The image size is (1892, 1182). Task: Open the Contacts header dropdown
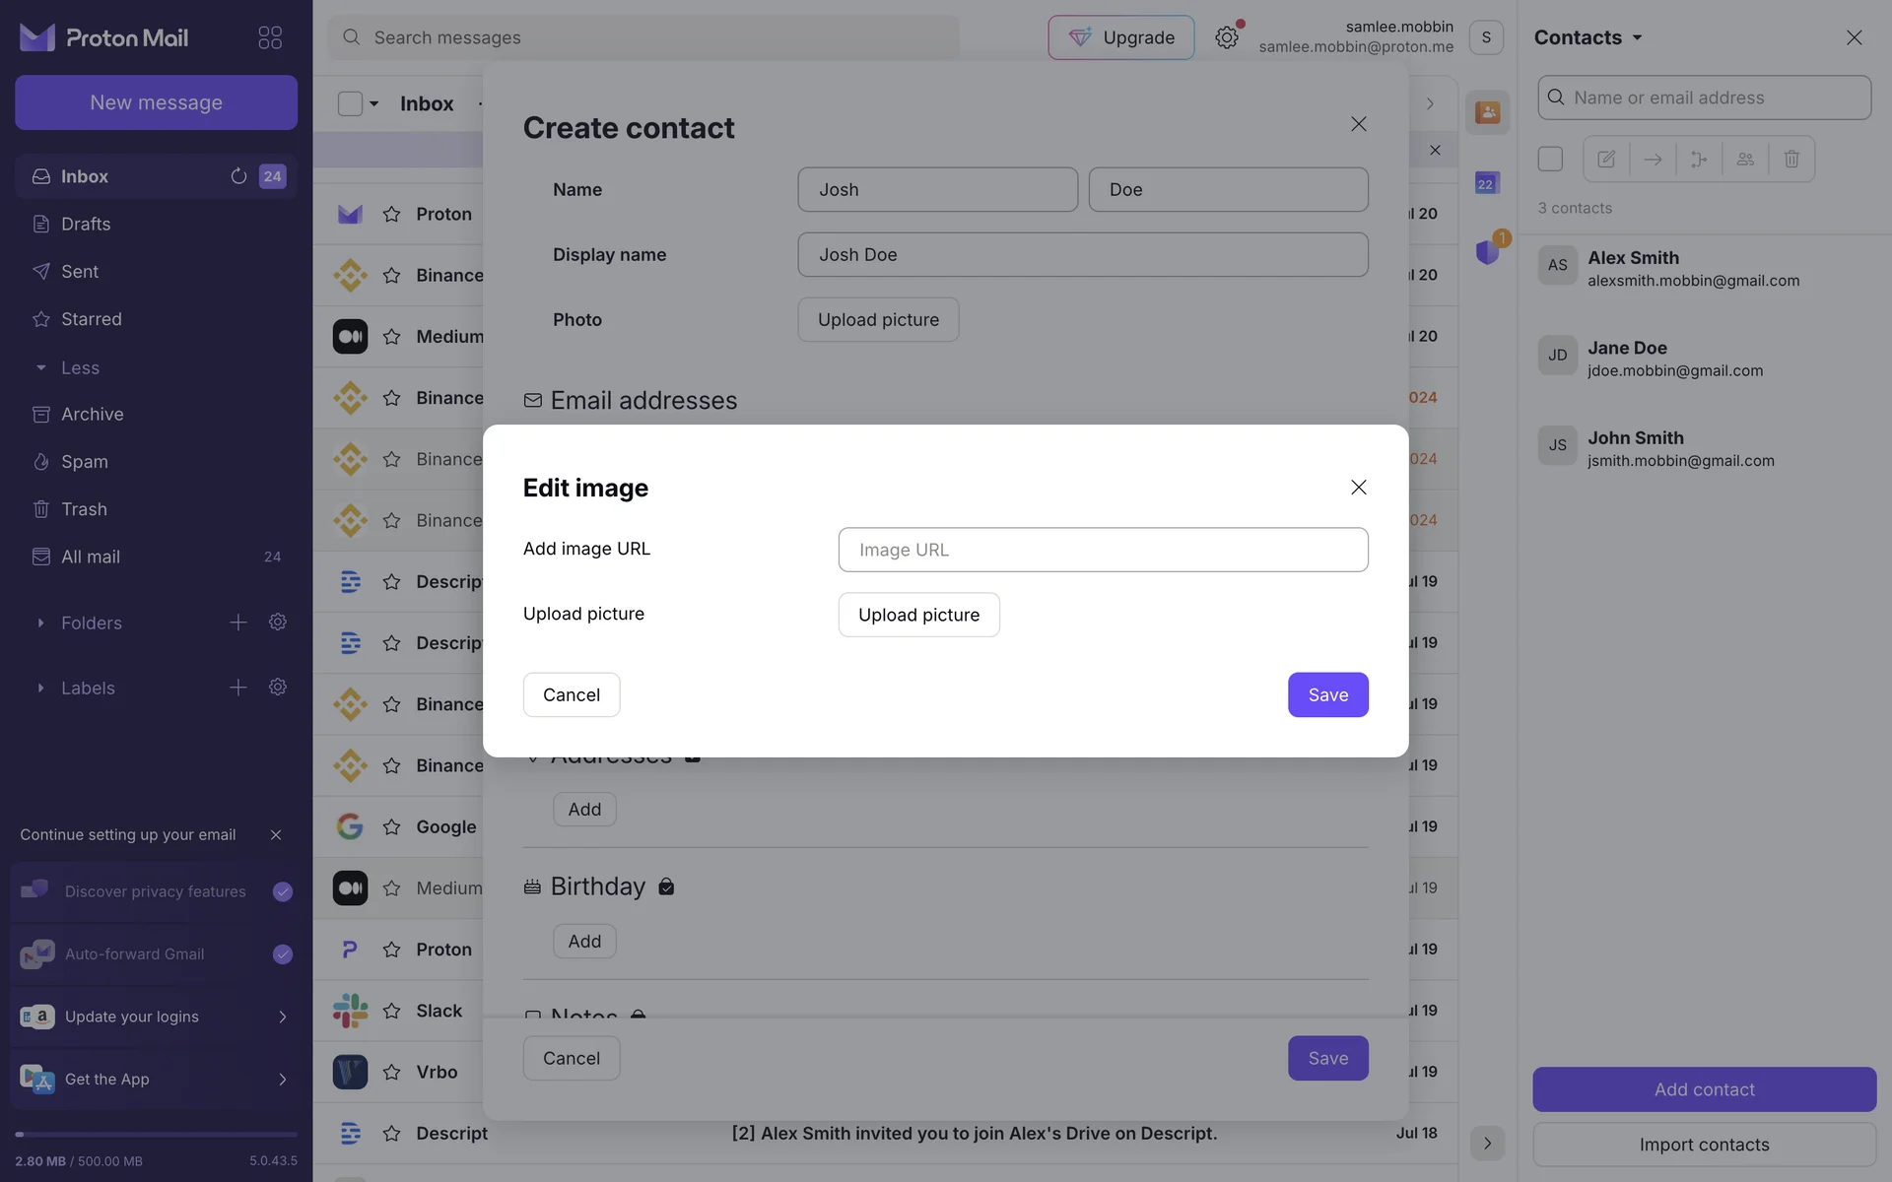pos(1588,37)
